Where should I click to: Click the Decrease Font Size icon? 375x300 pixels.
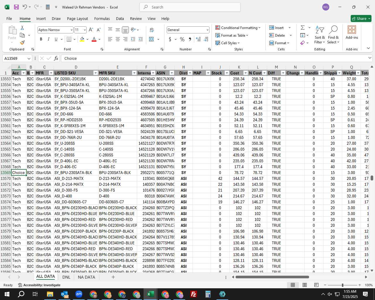tap(98, 30)
